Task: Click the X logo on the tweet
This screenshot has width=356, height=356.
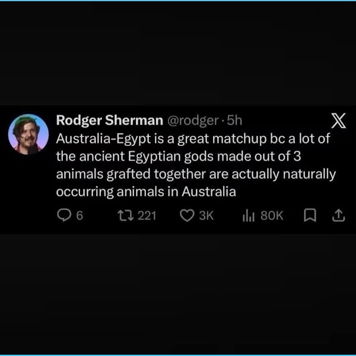Action: click(x=338, y=120)
